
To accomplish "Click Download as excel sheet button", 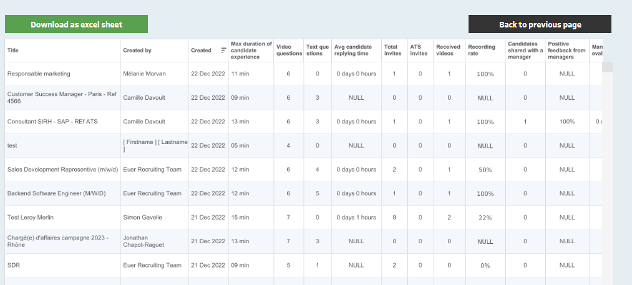I will 76,24.
